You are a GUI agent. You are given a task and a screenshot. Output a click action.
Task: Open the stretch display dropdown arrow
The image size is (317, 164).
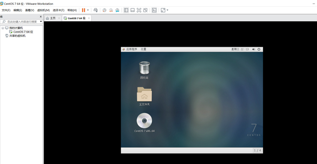[167, 10]
